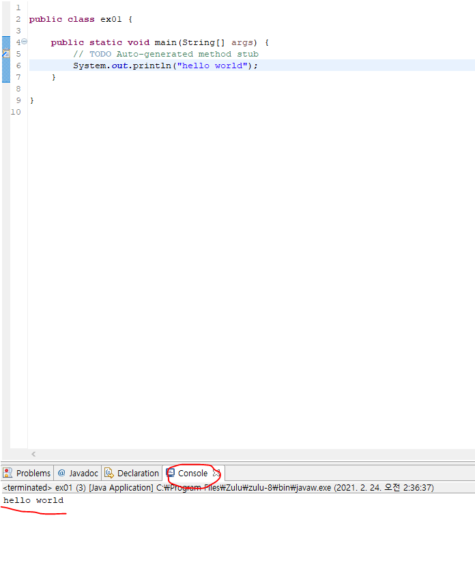This screenshot has width=475, height=565.
Task: Click the "out" field in System.out
Action: click(119, 66)
